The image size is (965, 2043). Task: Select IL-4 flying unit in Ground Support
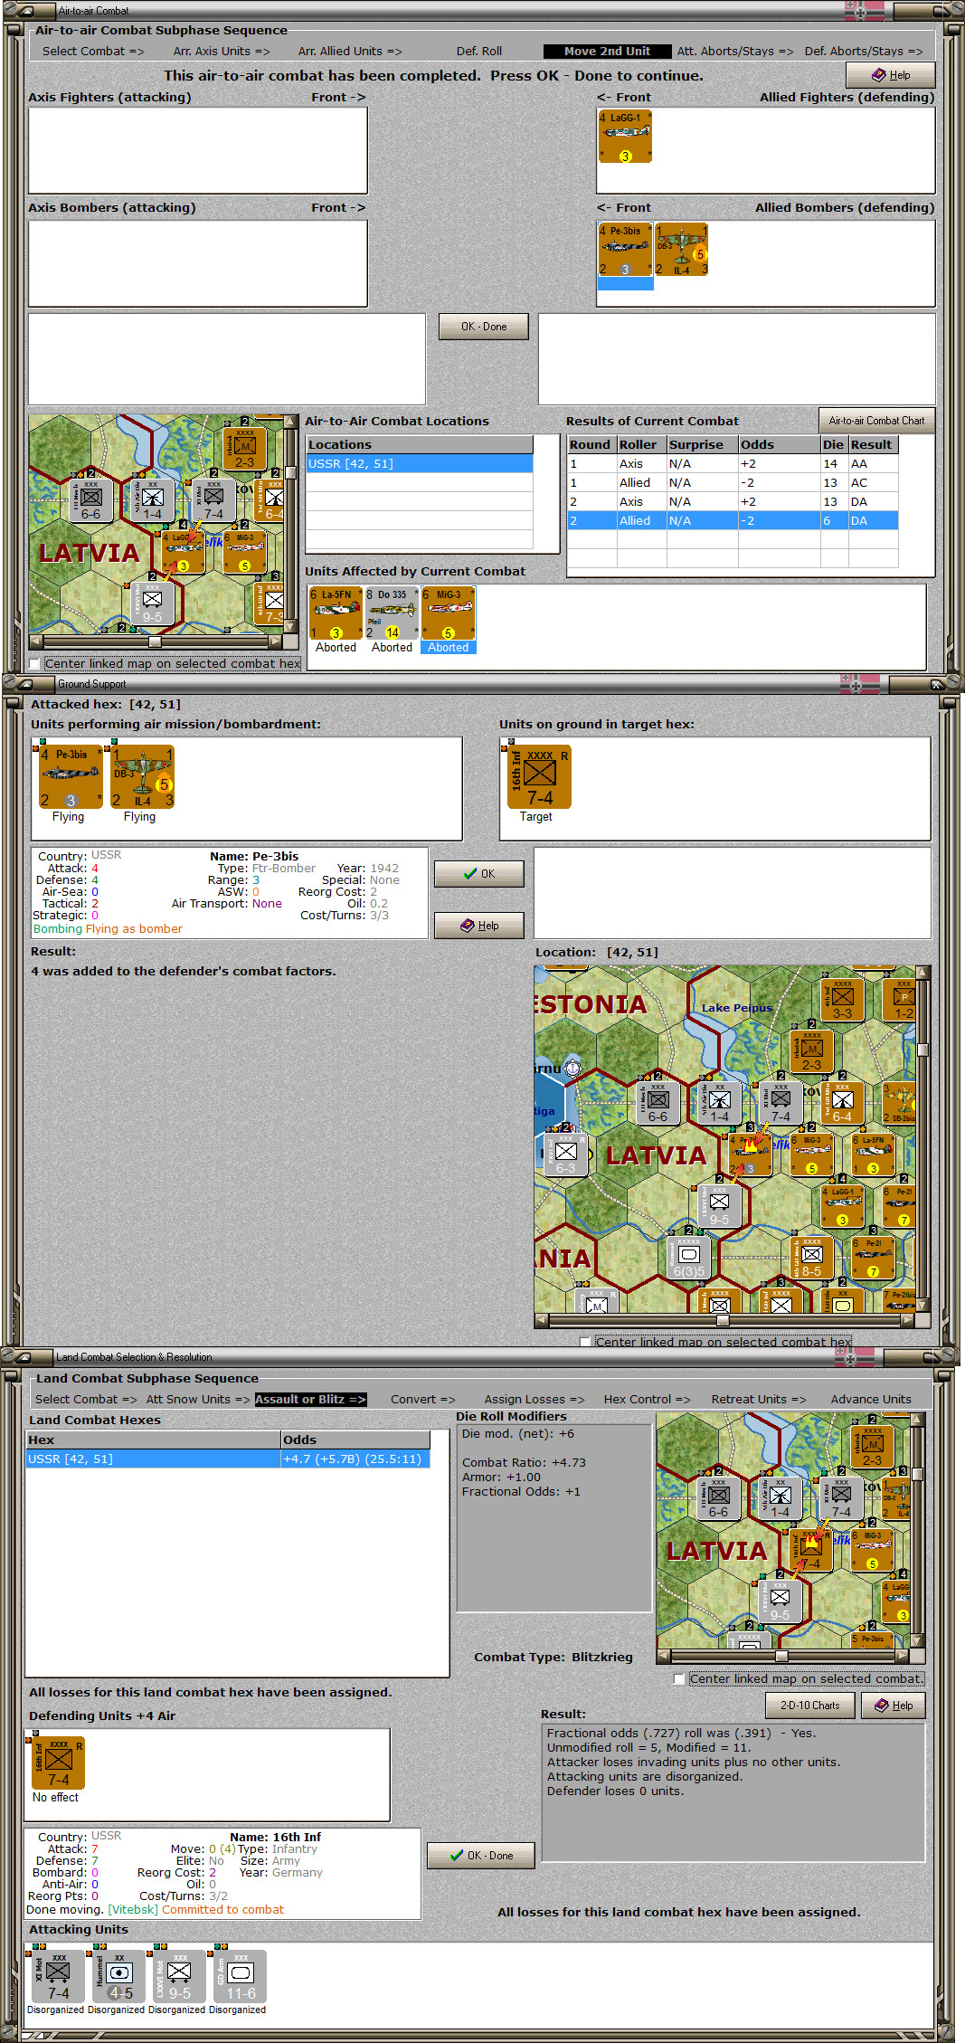click(142, 777)
